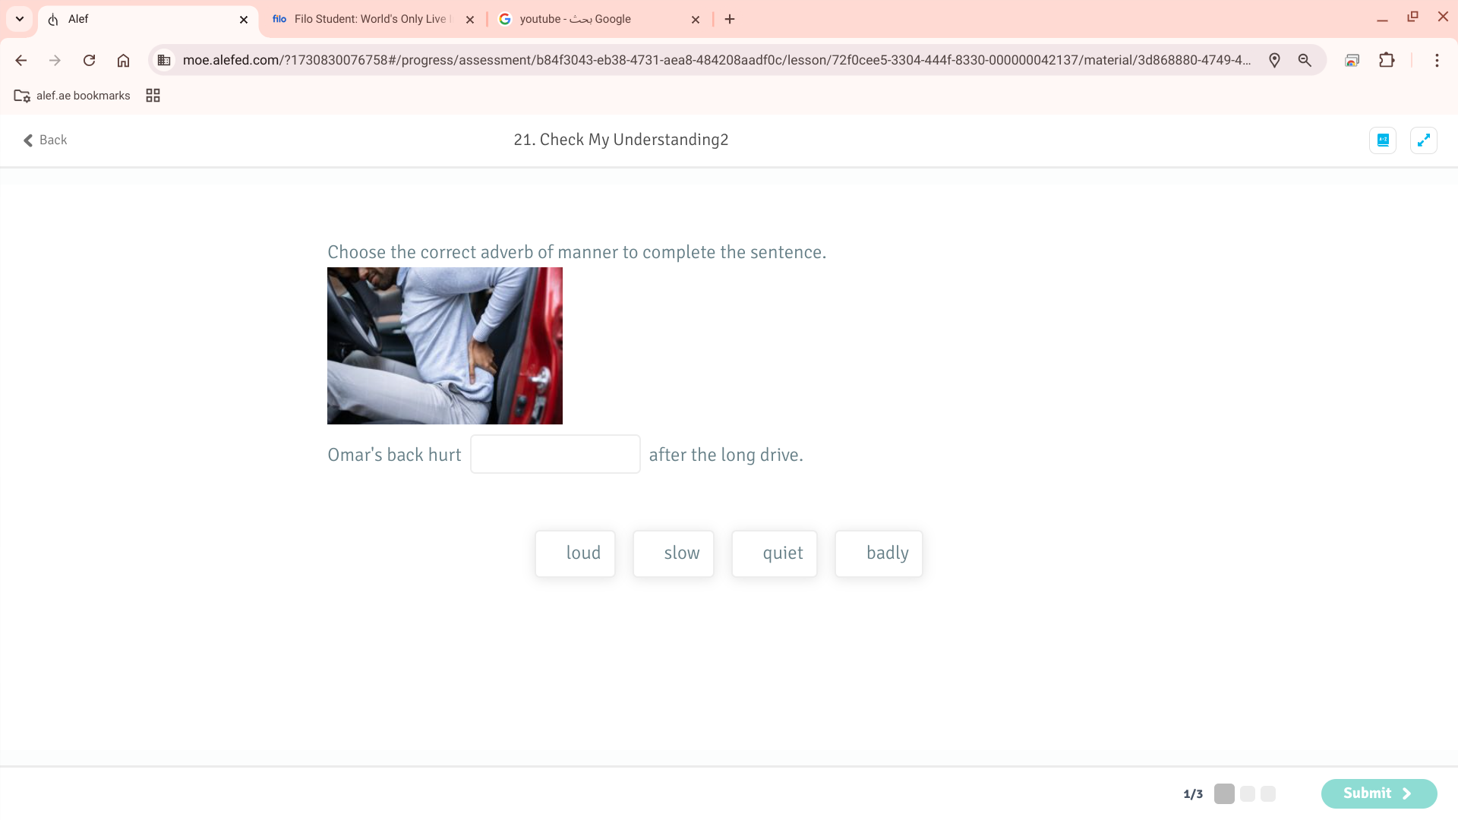Image resolution: width=1458 pixels, height=820 pixels.
Task: Open the extensions puzzle icon
Action: point(1387,60)
